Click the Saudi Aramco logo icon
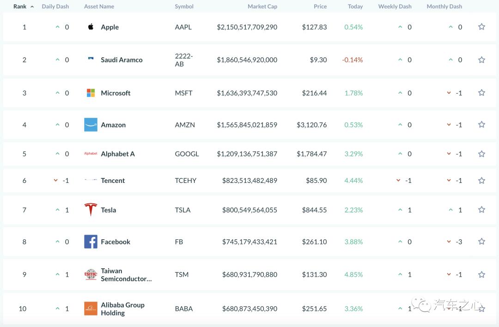This screenshot has height=327, width=499. coord(91,59)
